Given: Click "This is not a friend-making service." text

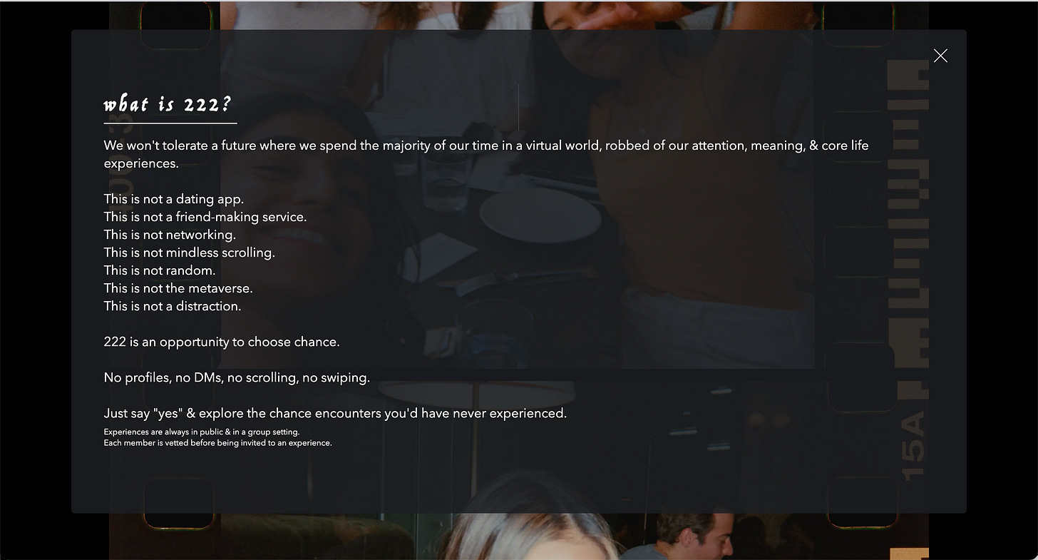Looking at the screenshot, I should coord(205,217).
